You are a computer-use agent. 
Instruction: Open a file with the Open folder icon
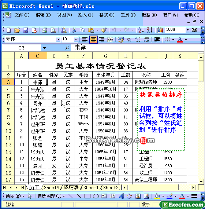[x=17, y=30]
